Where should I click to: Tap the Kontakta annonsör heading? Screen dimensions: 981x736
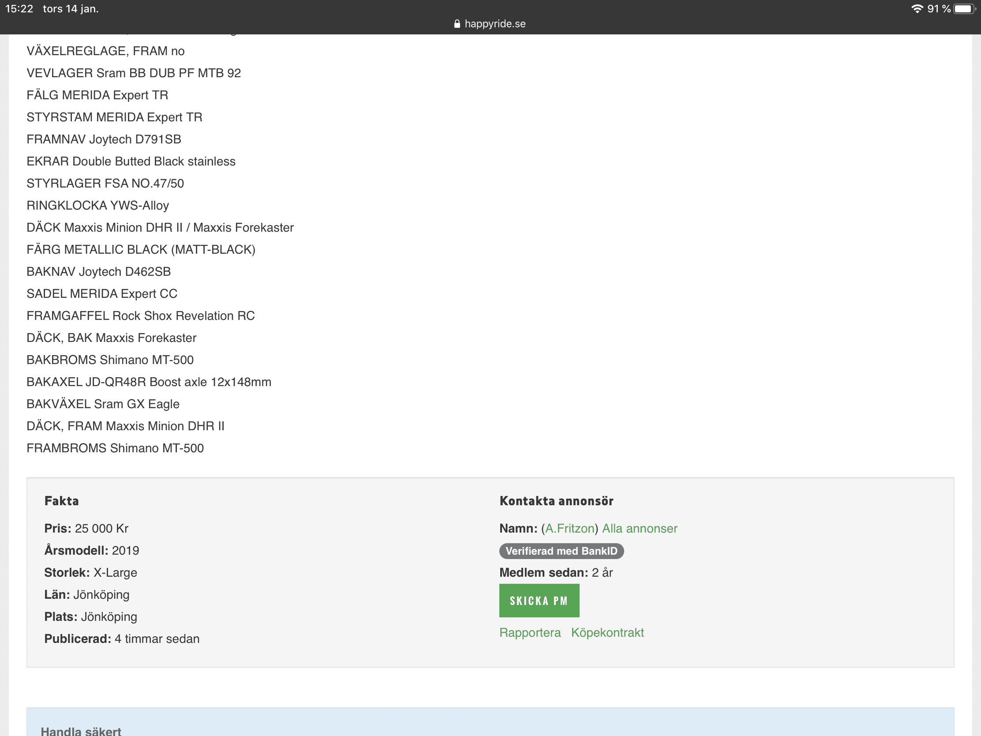556,501
